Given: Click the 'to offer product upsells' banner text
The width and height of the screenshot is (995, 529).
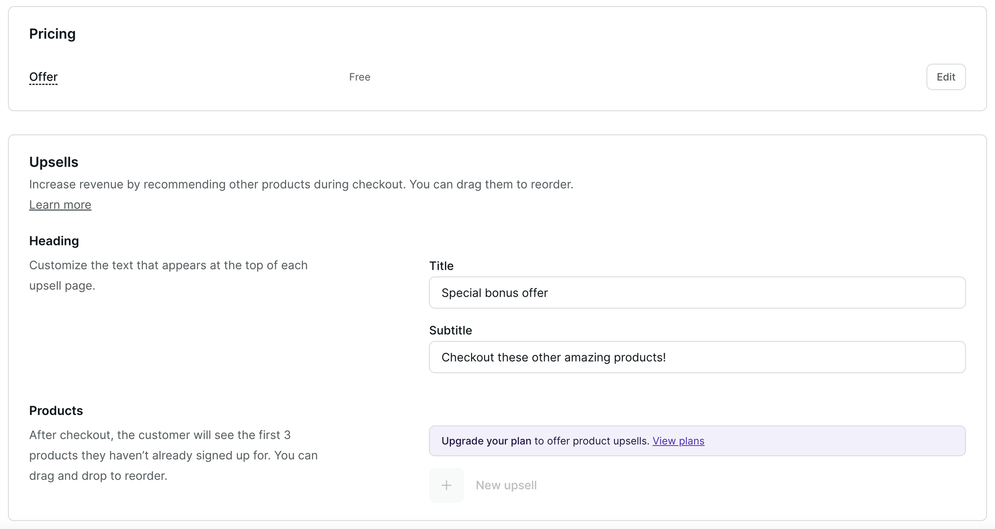Looking at the screenshot, I should click(x=592, y=441).
